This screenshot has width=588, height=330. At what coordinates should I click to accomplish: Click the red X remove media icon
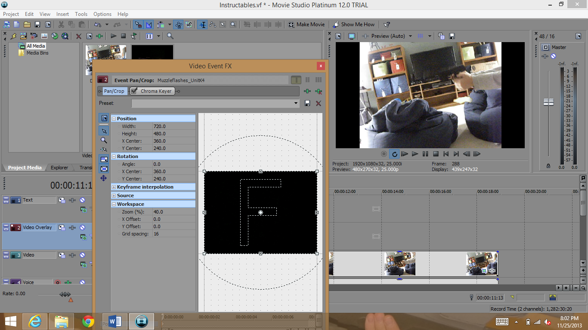coord(78,36)
